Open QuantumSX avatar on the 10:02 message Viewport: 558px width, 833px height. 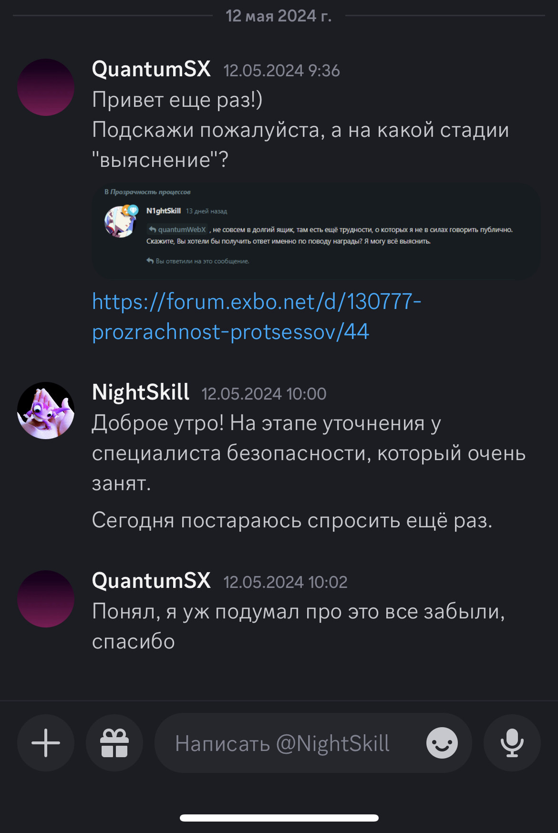[x=46, y=599]
